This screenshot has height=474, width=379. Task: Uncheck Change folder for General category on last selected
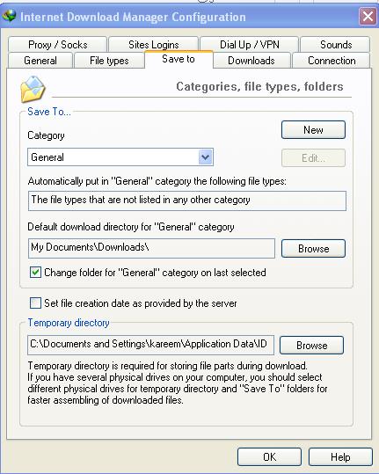(35, 273)
